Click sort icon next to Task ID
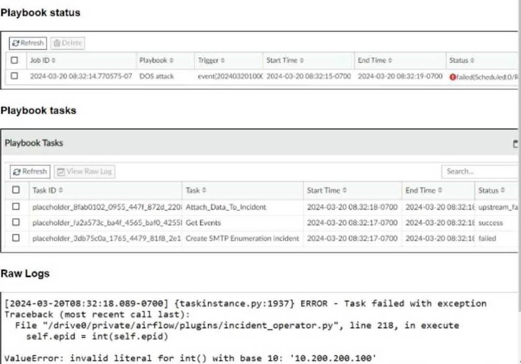 [60, 190]
